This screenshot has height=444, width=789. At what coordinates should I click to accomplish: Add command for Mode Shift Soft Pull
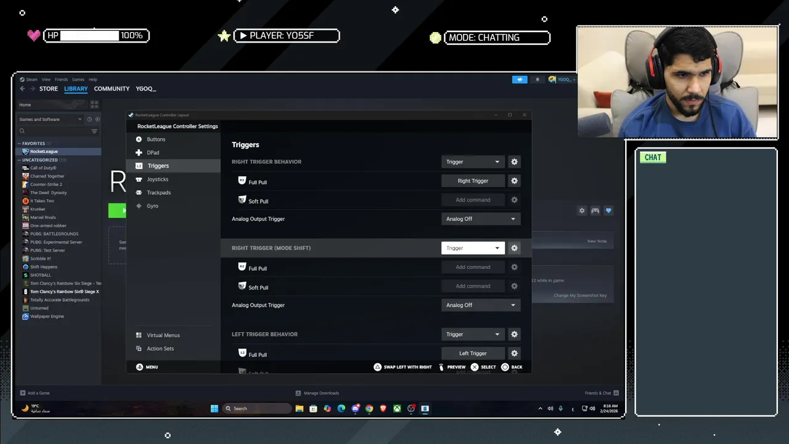(x=473, y=286)
